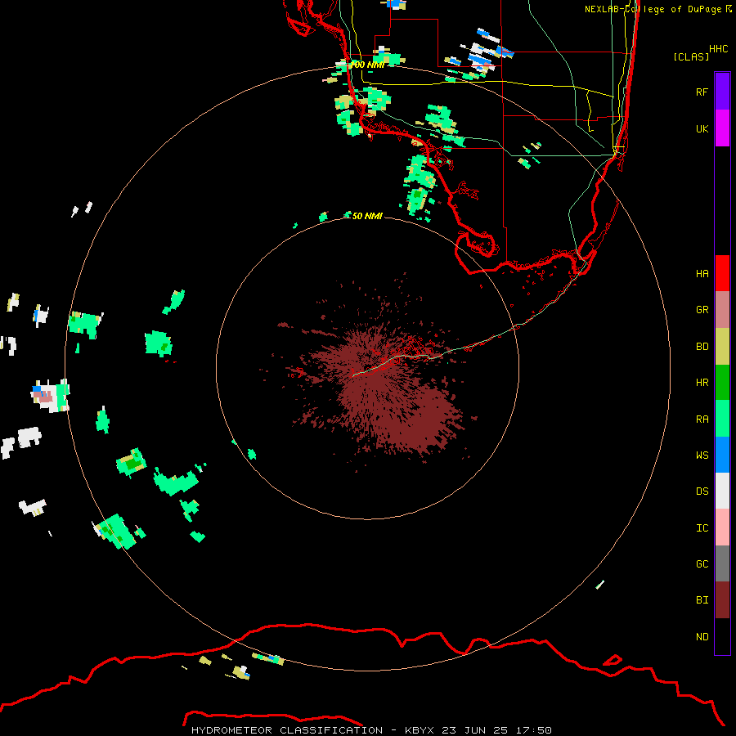Screen dimensions: 736x736
Task: Click the DS white legend swatch
Action: [x=722, y=491]
